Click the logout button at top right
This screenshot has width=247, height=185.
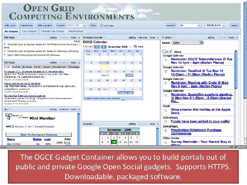234,25
